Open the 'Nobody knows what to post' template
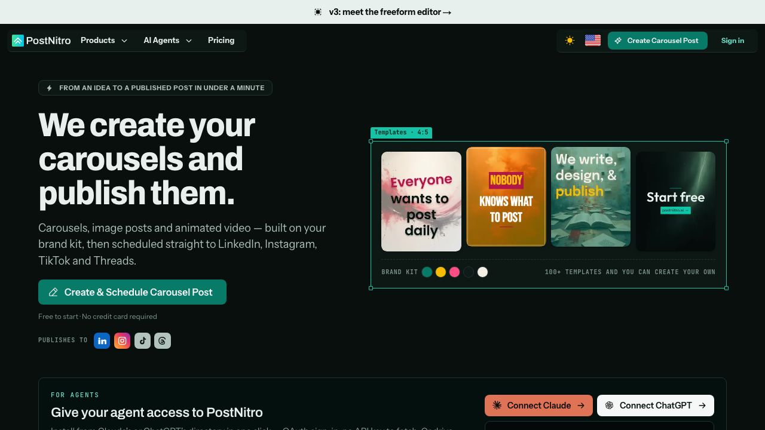 tap(506, 196)
